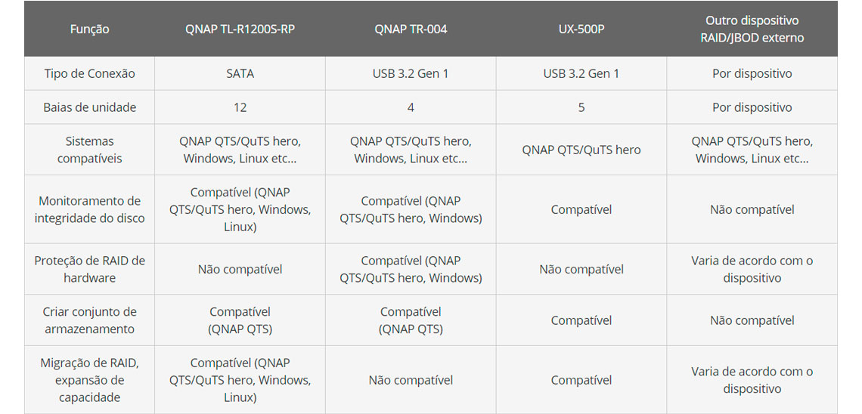Click the "Função" column header
The image size is (862, 414).
pyautogui.click(x=89, y=29)
